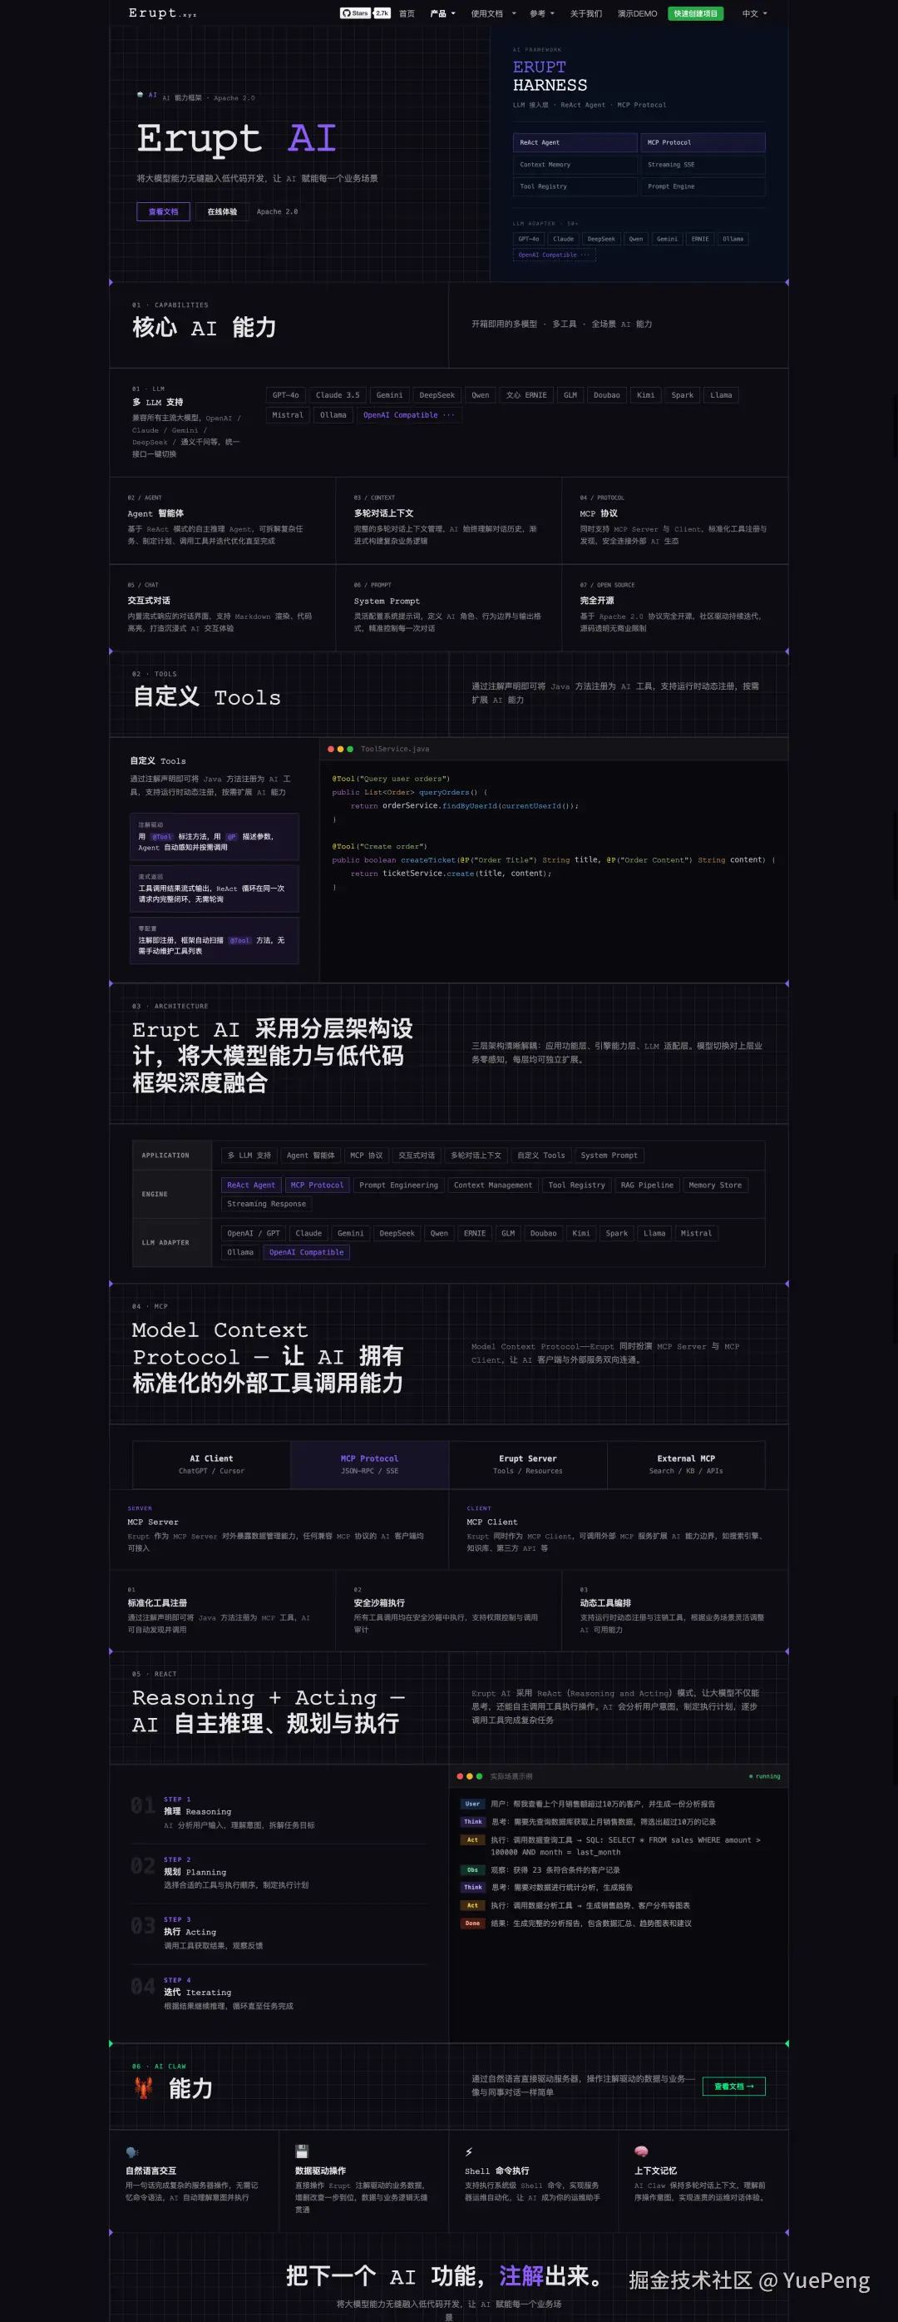This screenshot has width=898, height=2322.
Task: Click the Apache 2.0 link beside 在线体验
Action: point(278,212)
